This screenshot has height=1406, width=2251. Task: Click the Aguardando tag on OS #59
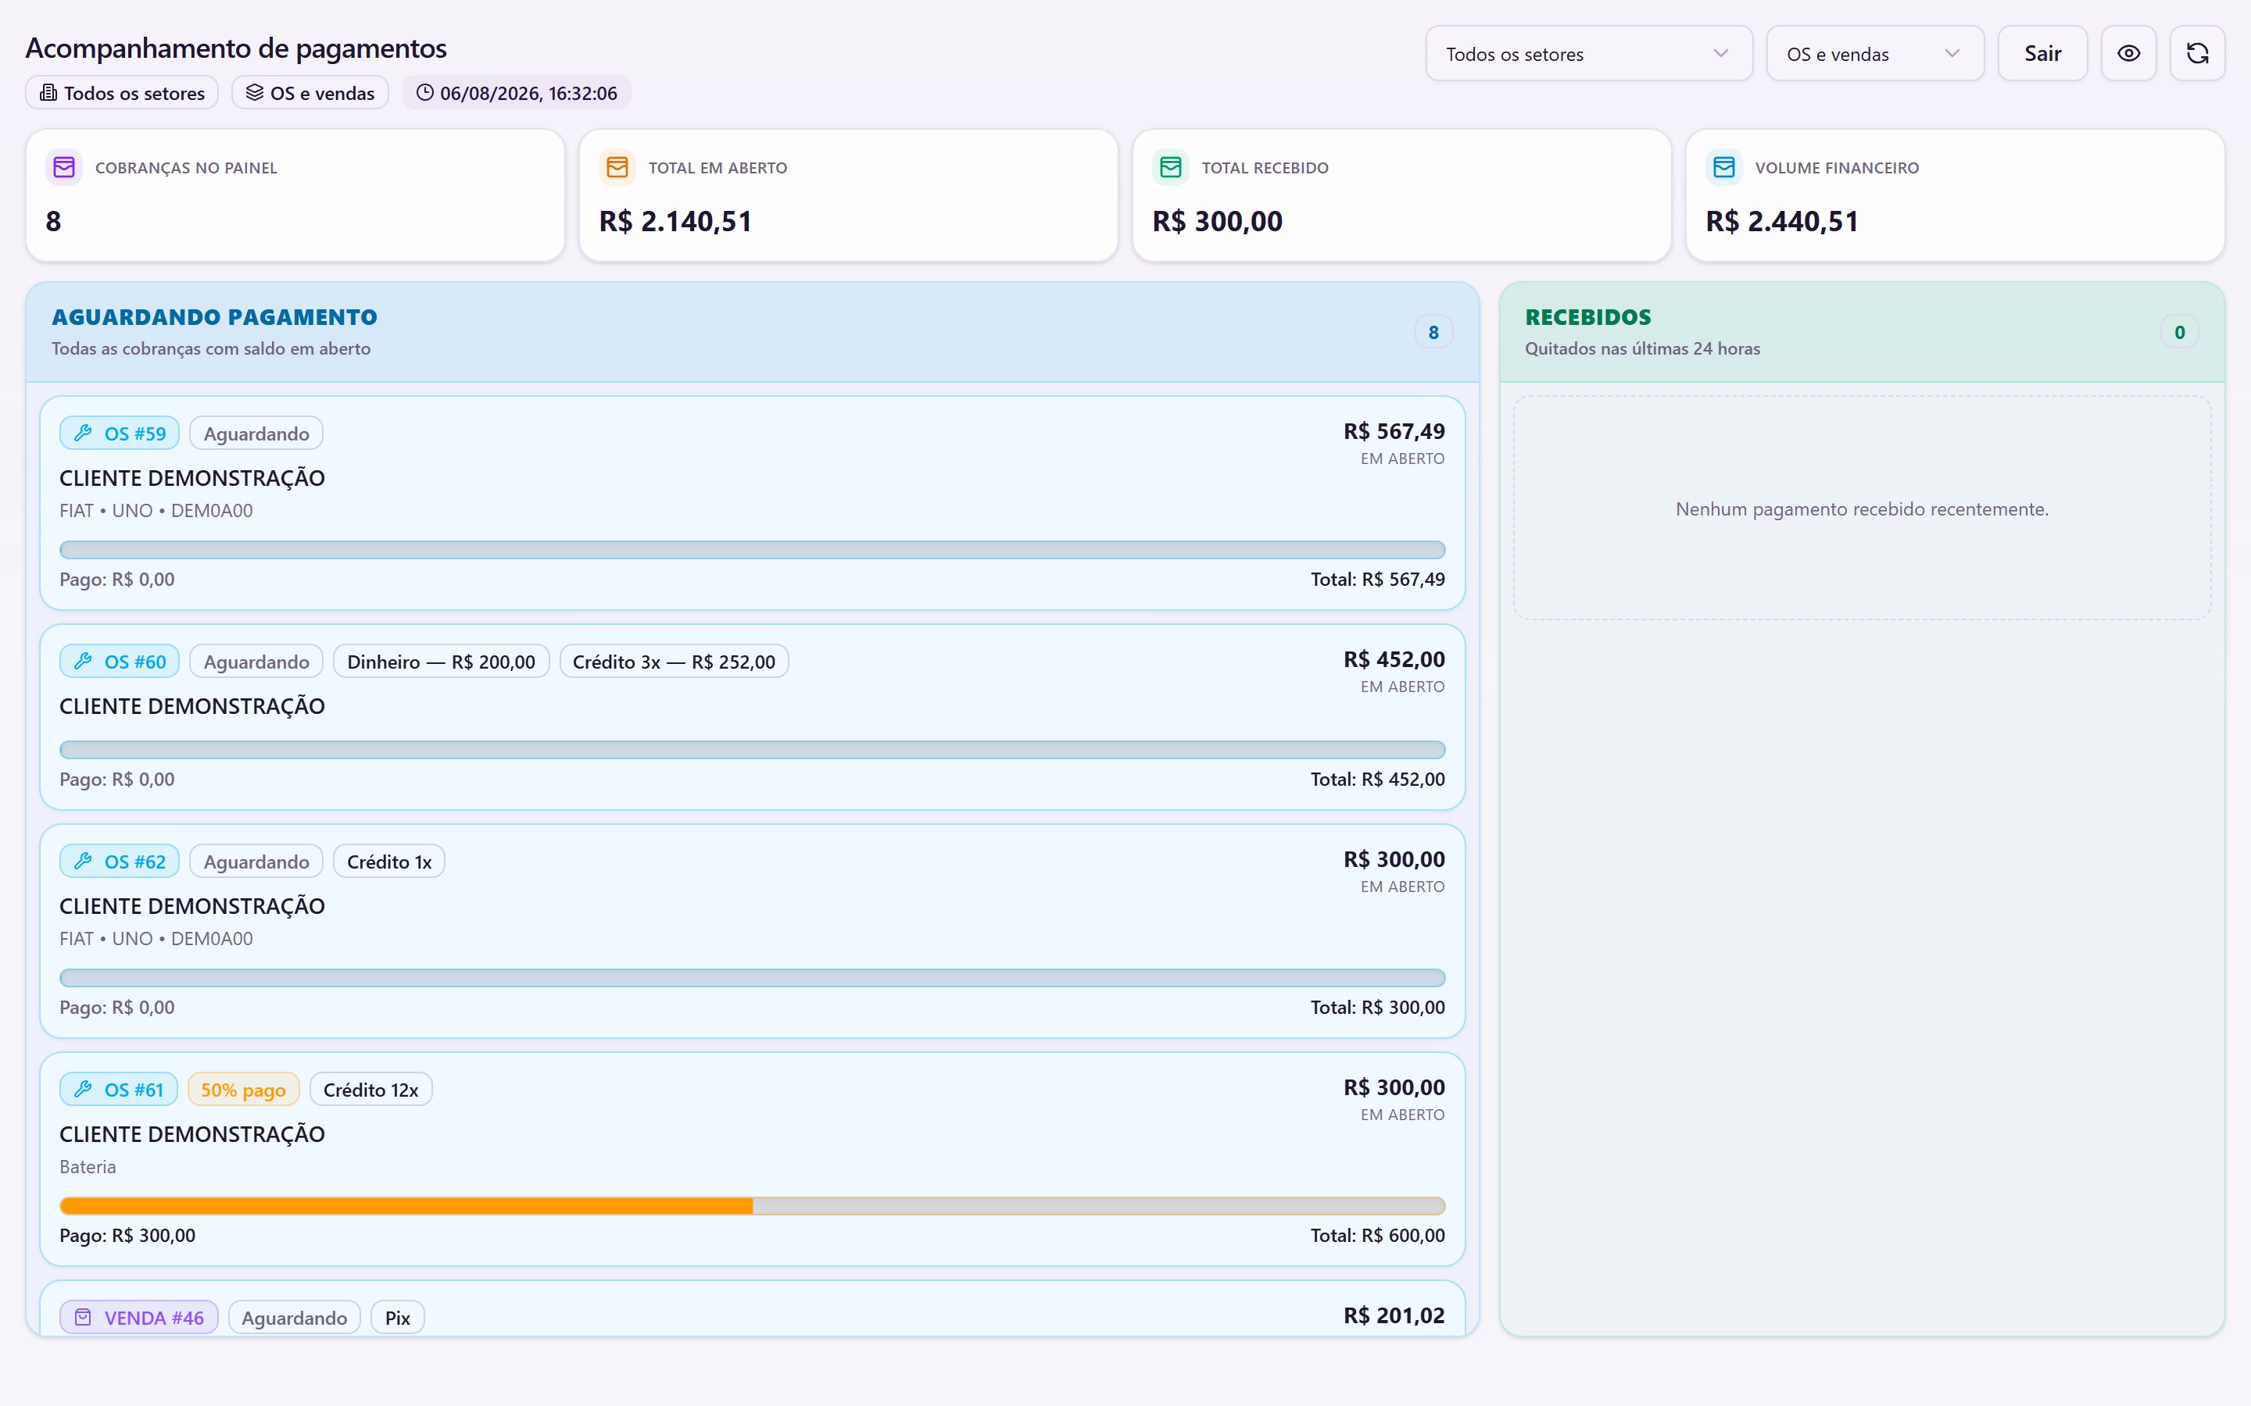pyautogui.click(x=256, y=434)
